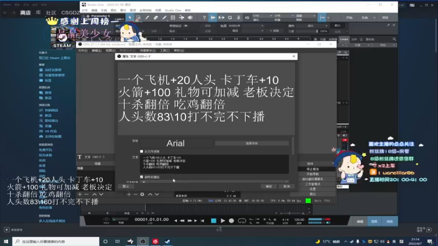Click the Cancel button in properties dialog
Screen dimensions: 438x246
pyautogui.click(x=286, y=186)
